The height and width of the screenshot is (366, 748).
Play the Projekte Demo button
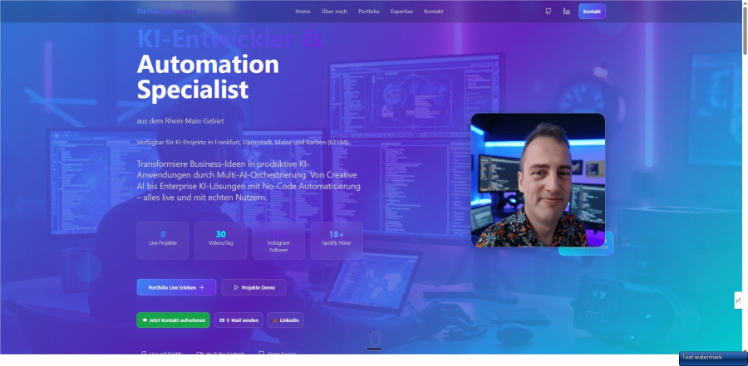(253, 287)
